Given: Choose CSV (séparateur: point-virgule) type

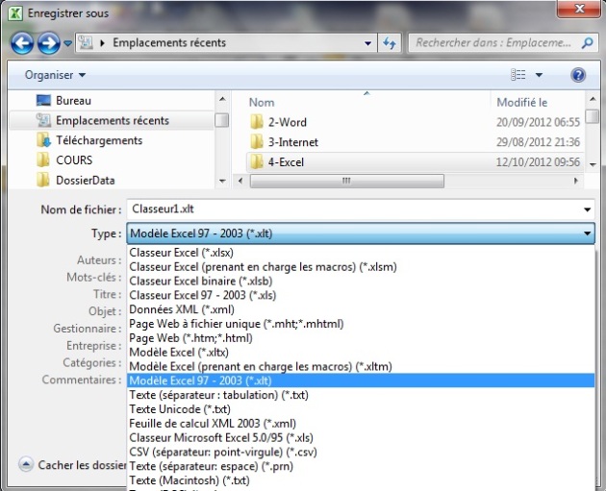Looking at the screenshot, I should pyautogui.click(x=361, y=452).
